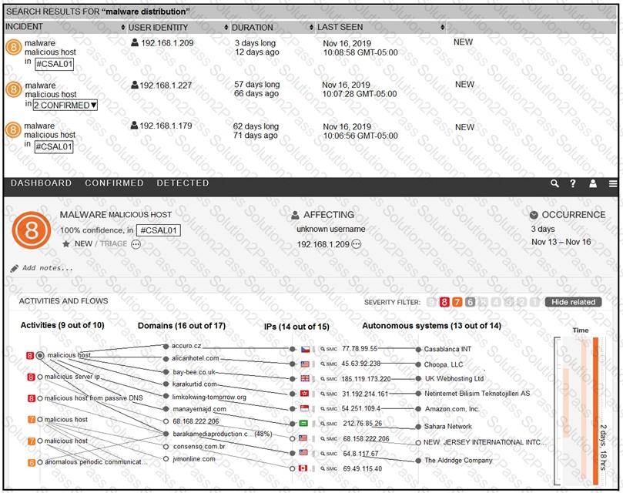The image size is (623, 493).
Task: Open the hamburger menu icon
Action: point(613,184)
